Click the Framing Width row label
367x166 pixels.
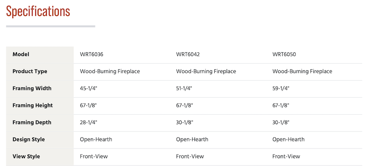(x=32, y=89)
